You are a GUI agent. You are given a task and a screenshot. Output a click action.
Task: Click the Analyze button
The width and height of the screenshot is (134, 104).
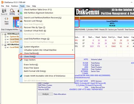point(46,94)
